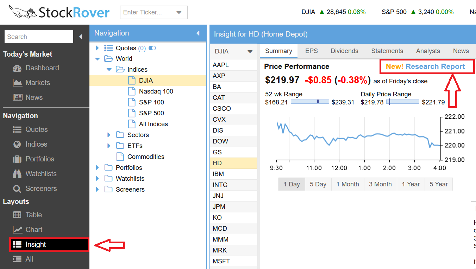Screen dimensions: 476x269
Task: Select the 1 Month chart period button
Action: click(347, 184)
